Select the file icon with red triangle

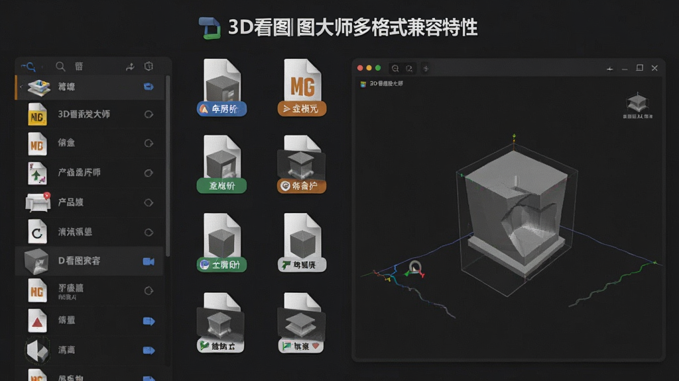[x=37, y=321]
